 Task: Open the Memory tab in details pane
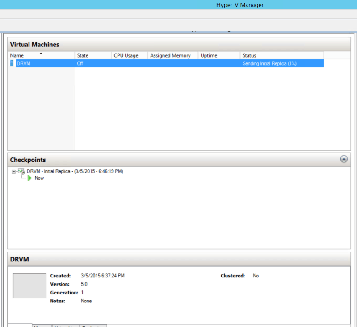pos(42,326)
